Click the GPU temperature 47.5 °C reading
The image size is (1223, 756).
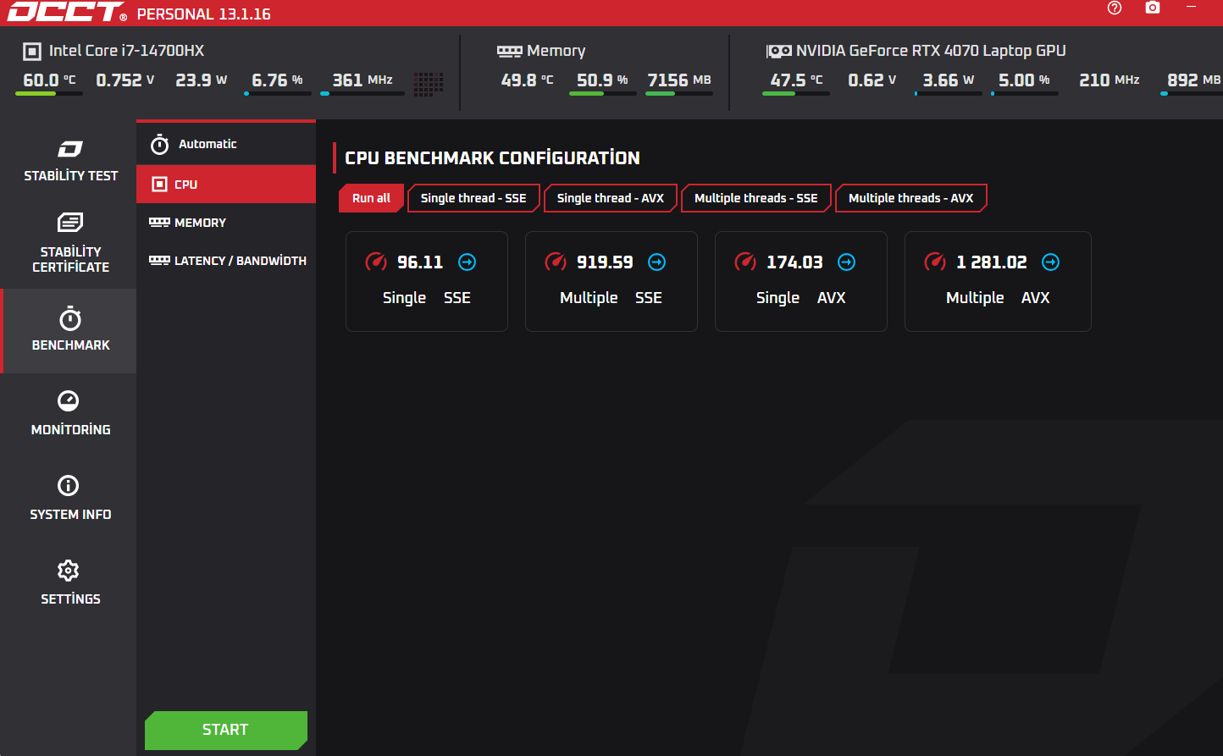(x=796, y=80)
